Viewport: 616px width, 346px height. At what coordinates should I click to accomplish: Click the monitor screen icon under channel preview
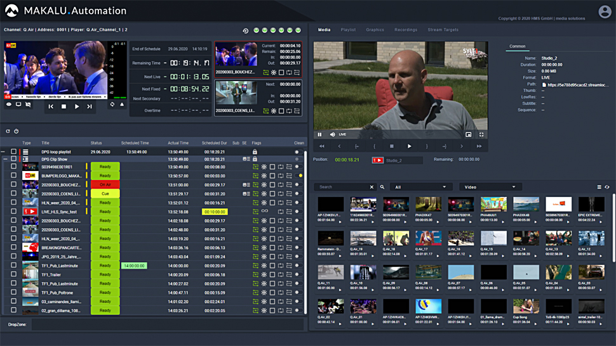(18, 105)
